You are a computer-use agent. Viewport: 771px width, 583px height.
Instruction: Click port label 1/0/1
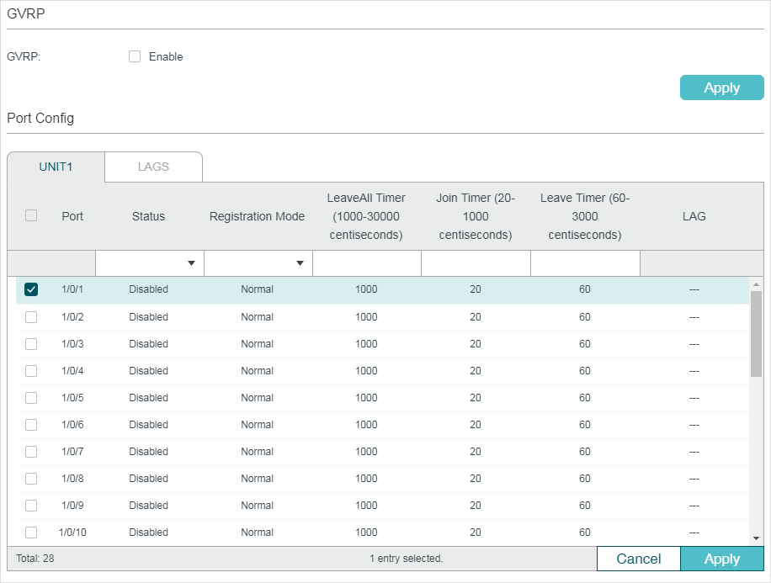coord(72,289)
